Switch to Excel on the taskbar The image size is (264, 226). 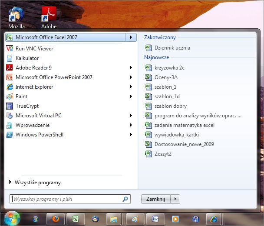click(x=76, y=219)
